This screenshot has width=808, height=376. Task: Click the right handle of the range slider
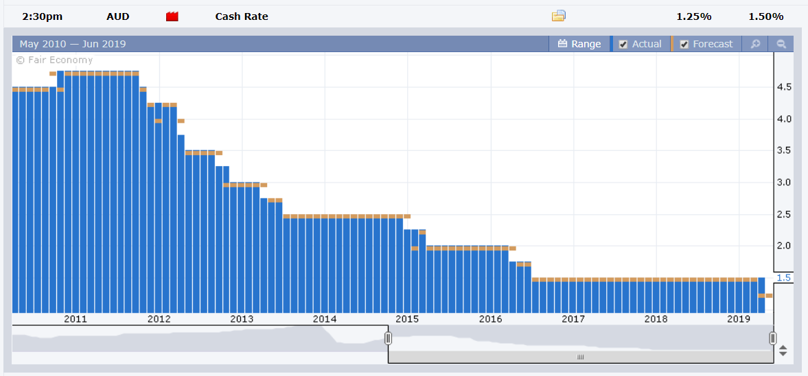tap(772, 338)
